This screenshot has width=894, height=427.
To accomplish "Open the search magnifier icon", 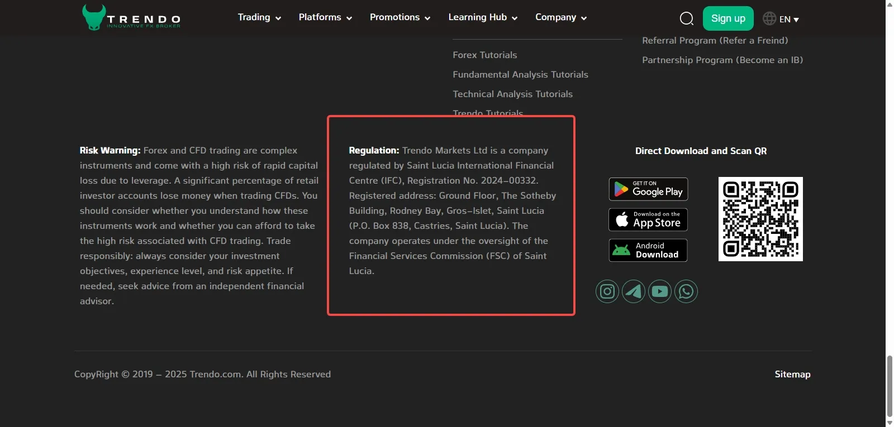I will [687, 19].
